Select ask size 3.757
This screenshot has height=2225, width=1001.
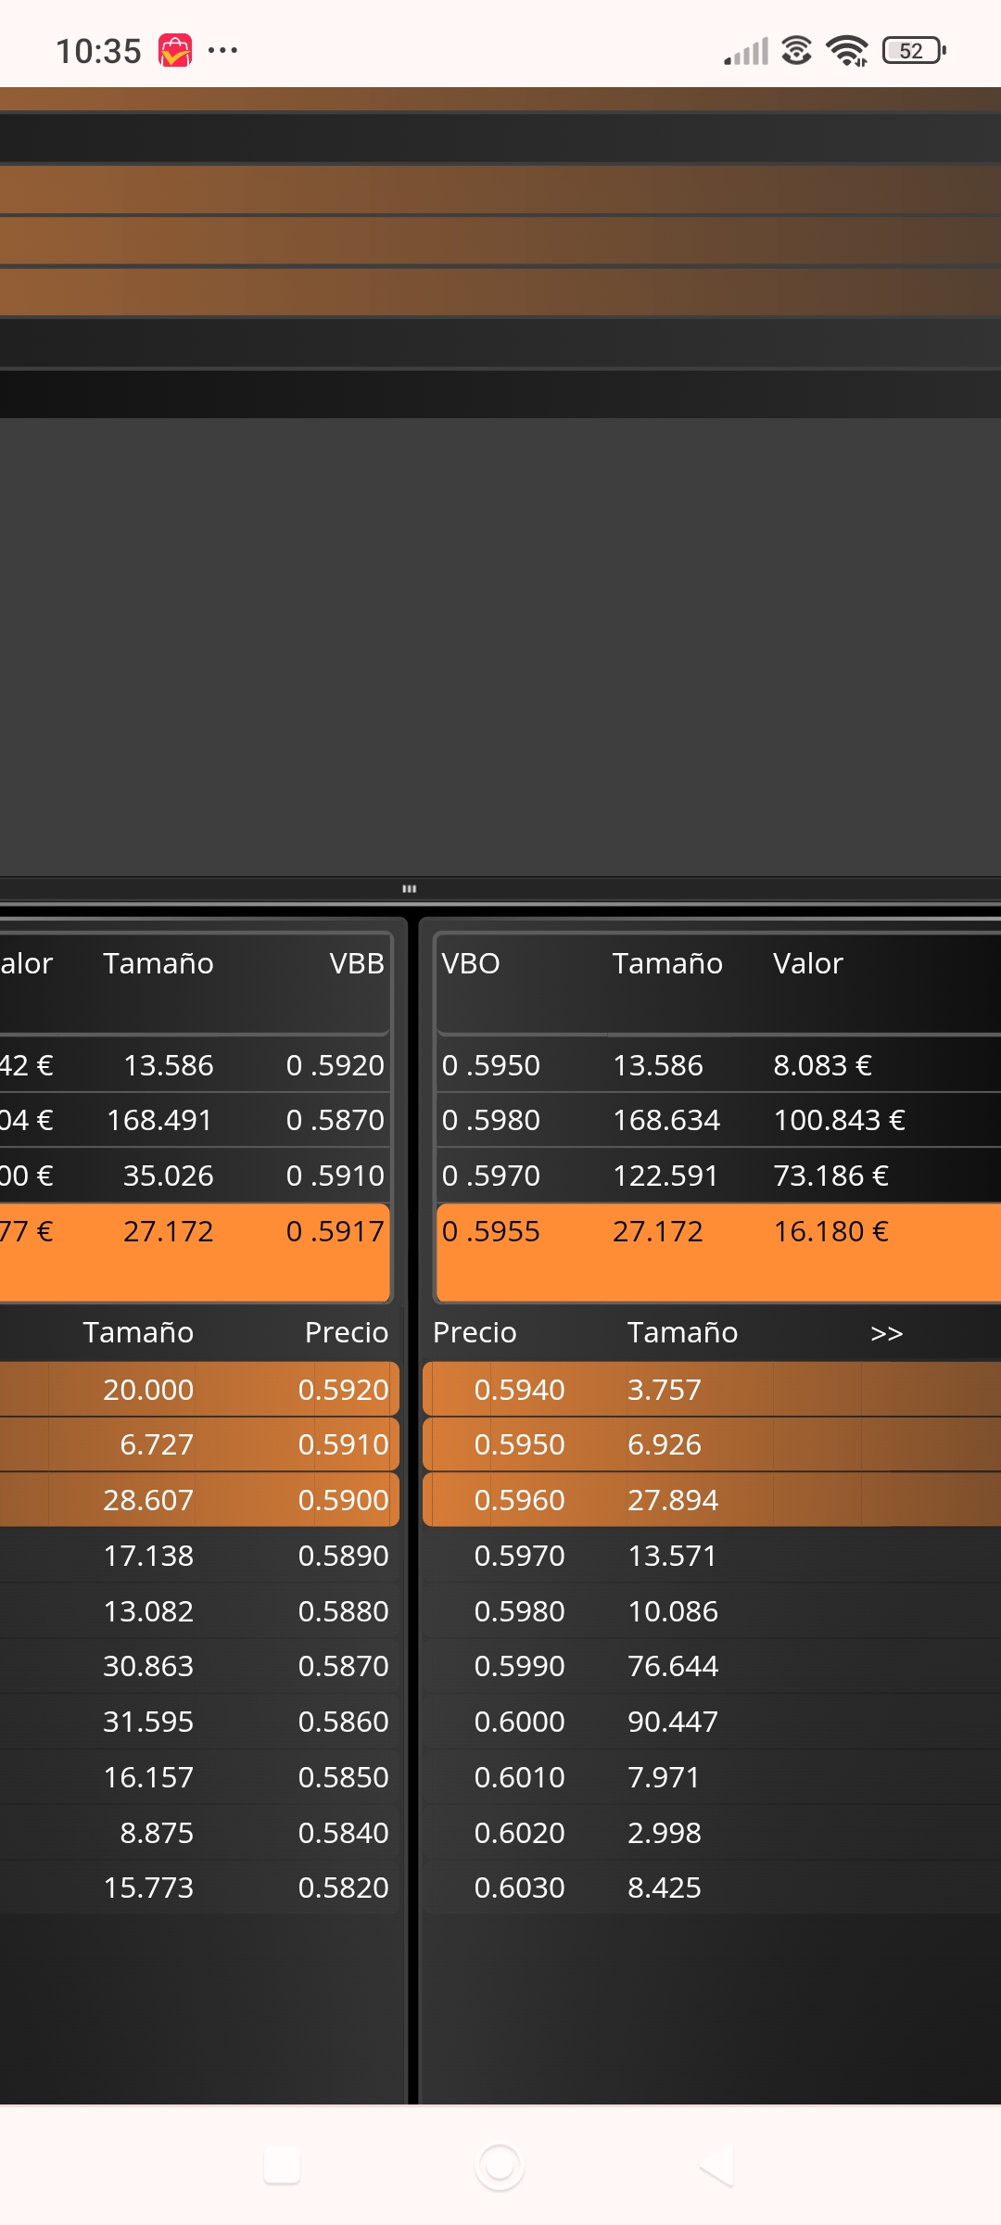tap(665, 1390)
